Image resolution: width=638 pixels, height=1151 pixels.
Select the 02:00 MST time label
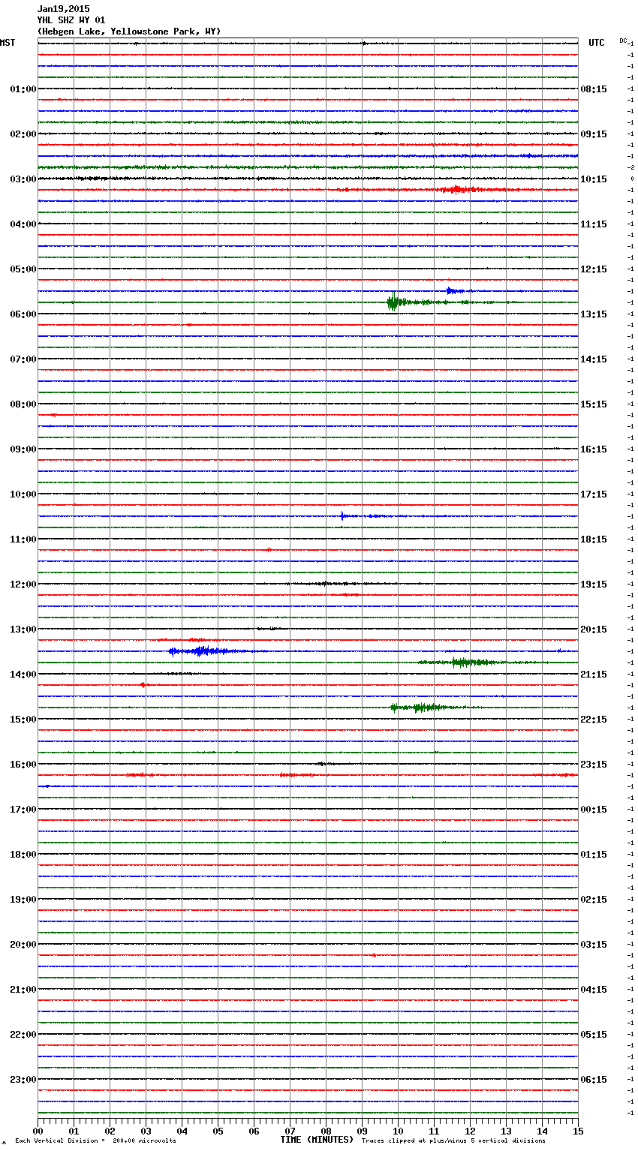coord(23,134)
